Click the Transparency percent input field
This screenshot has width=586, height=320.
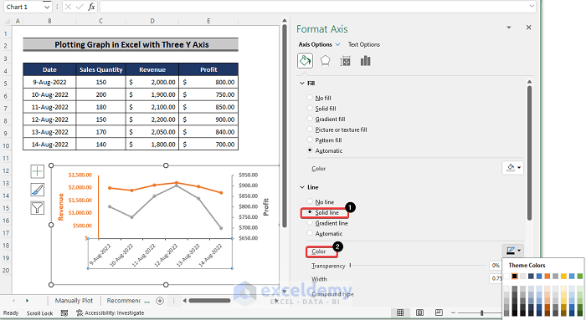pyautogui.click(x=496, y=265)
